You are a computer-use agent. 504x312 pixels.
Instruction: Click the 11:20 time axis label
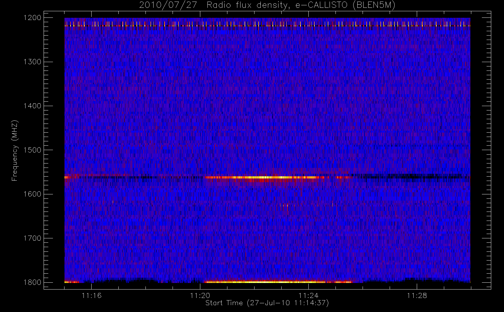click(200, 295)
